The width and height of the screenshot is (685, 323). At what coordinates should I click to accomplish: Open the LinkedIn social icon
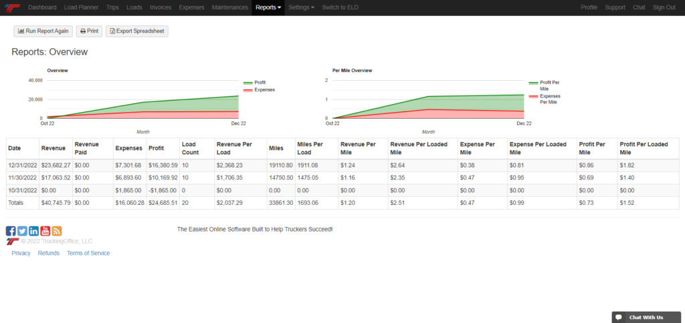33,231
